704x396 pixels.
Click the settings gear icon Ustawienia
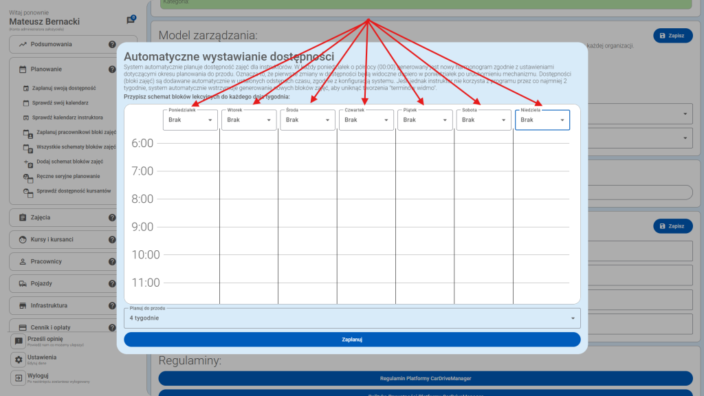coord(19,360)
